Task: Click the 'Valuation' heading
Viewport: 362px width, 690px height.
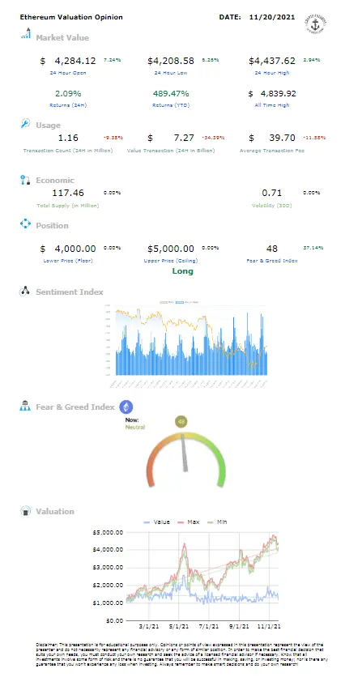Action: 55,511
